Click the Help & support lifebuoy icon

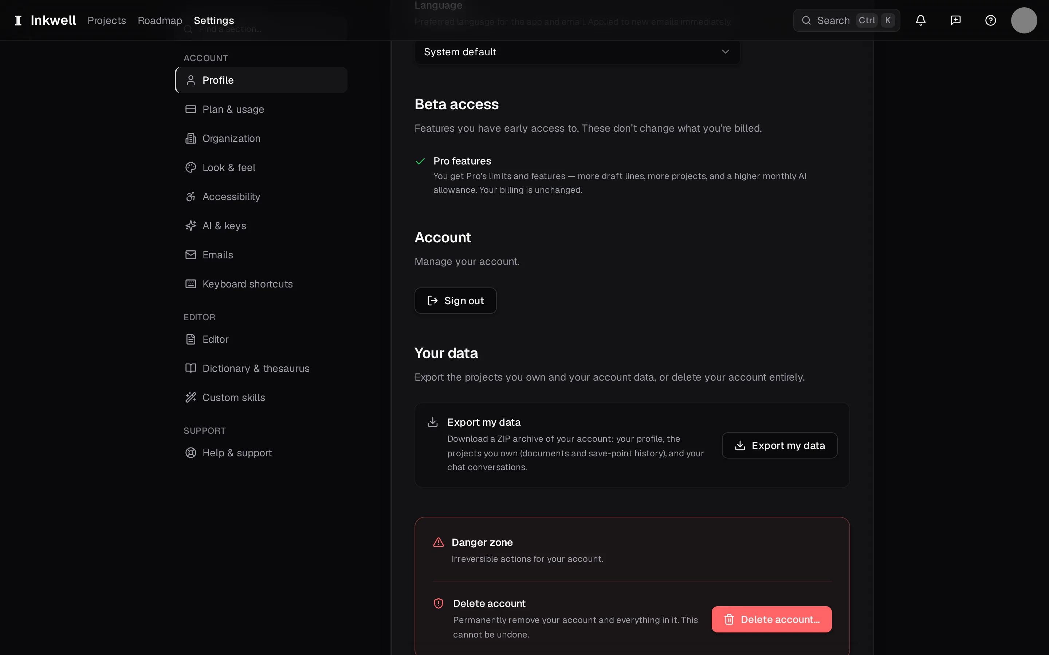[x=191, y=453]
